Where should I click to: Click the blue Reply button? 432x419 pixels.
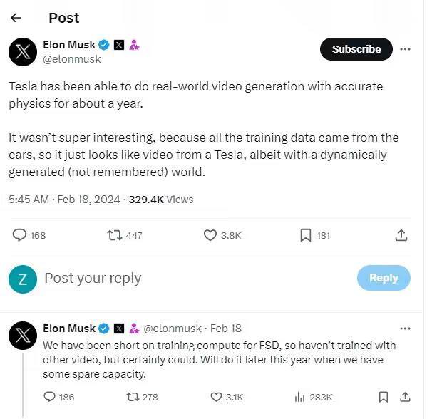pos(384,278)
